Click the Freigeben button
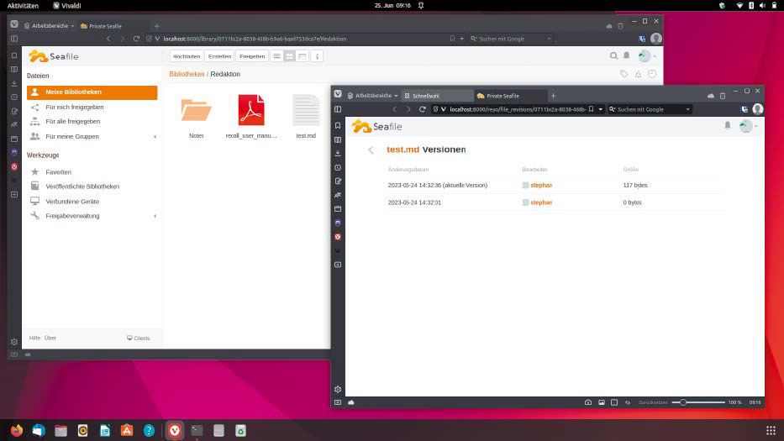This screenshot has width=784, height=441. 252,56
